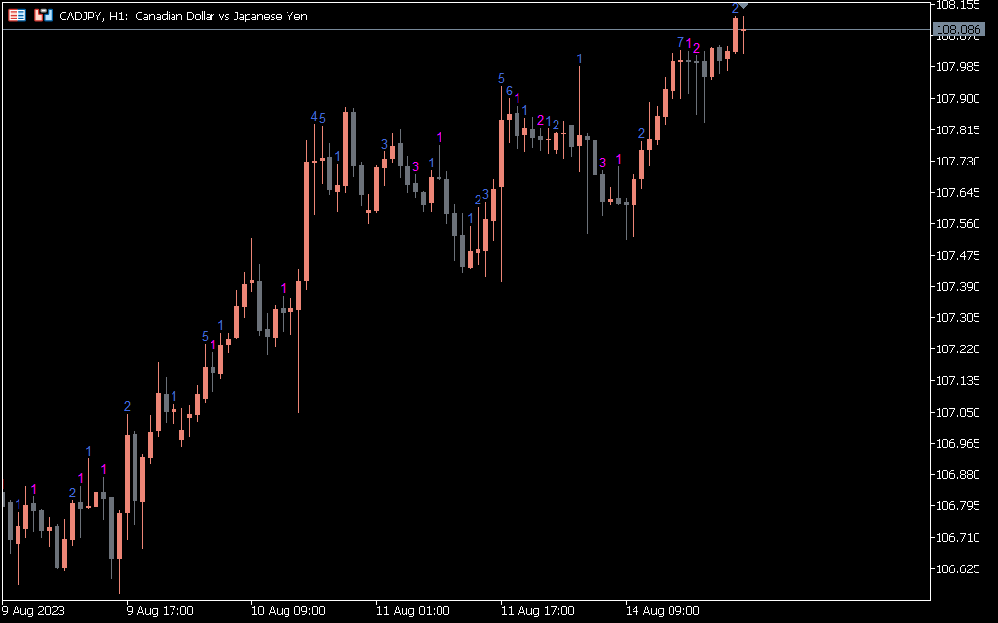Open the one-click trading panel icon
This screenshot has width=998, height=623.
tap(18, 16)
